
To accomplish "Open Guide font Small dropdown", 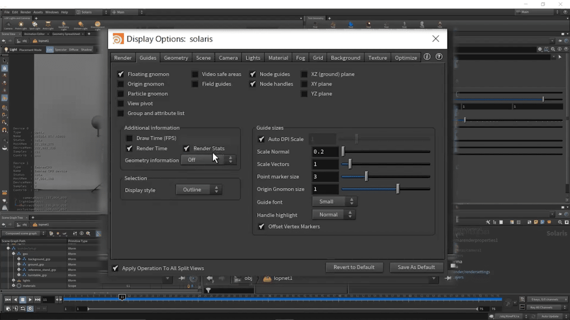I will point(334,201).
